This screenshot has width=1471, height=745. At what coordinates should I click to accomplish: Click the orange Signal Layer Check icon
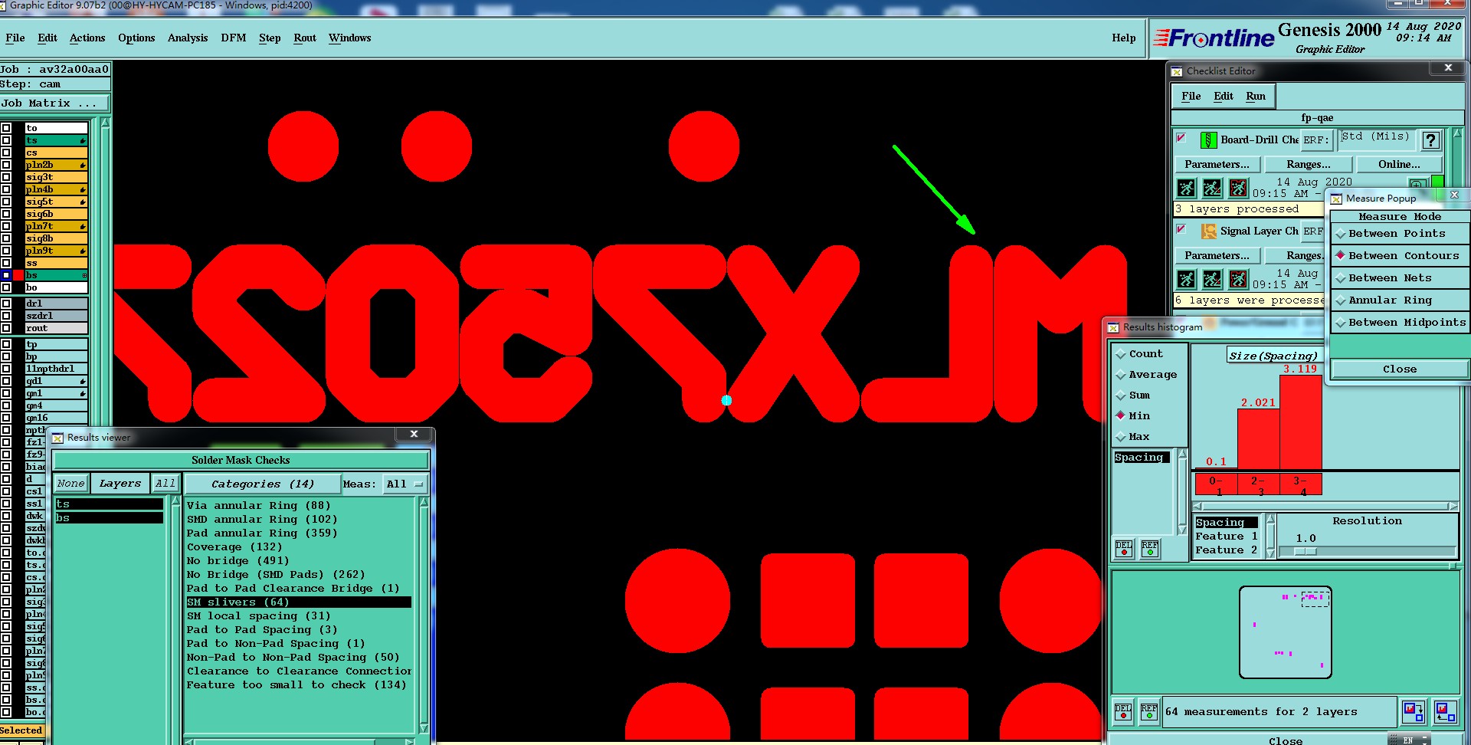coord(1208,231)
